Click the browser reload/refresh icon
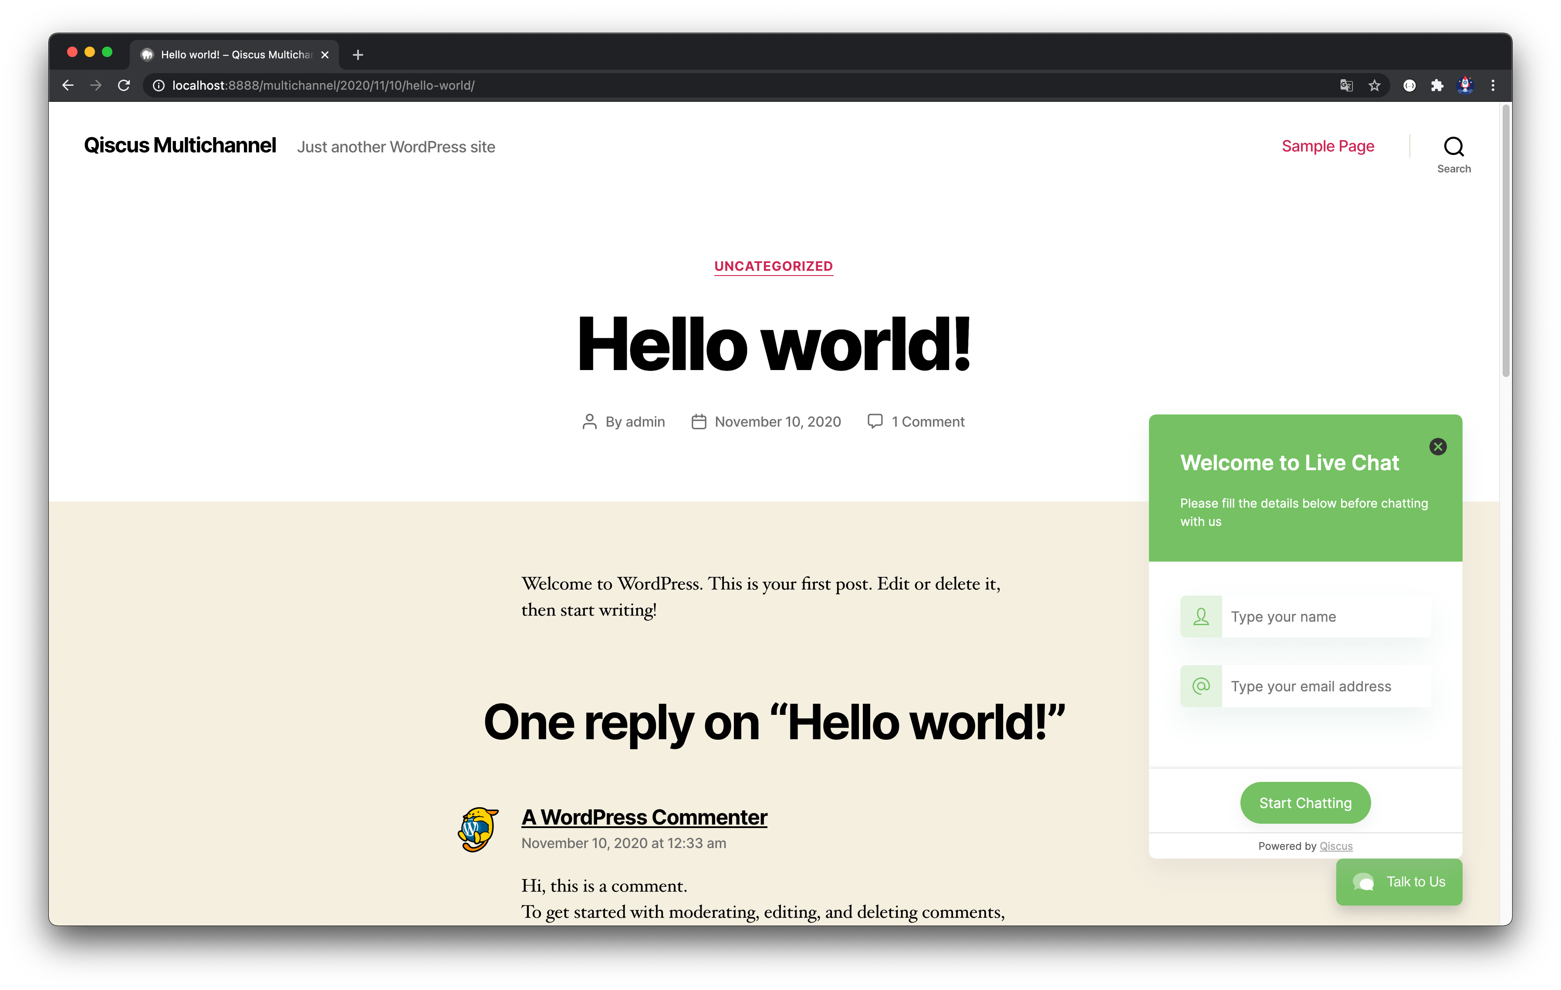 pyautogui.click(x=123, y=85)
